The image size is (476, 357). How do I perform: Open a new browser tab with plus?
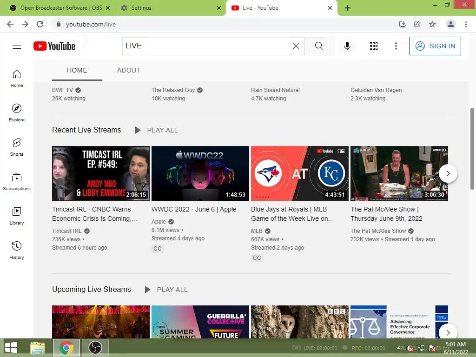(348, 8)
